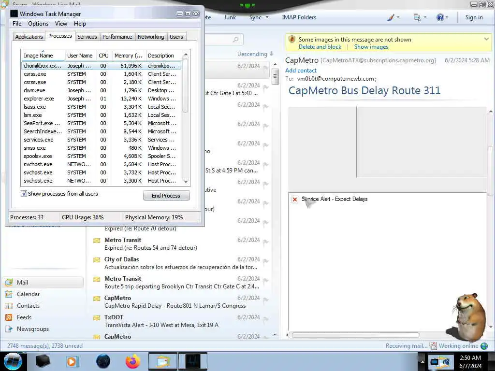The image size is (495, 371).
Task: Flag the TxDOT message
Action: click(x=265, y=319)
